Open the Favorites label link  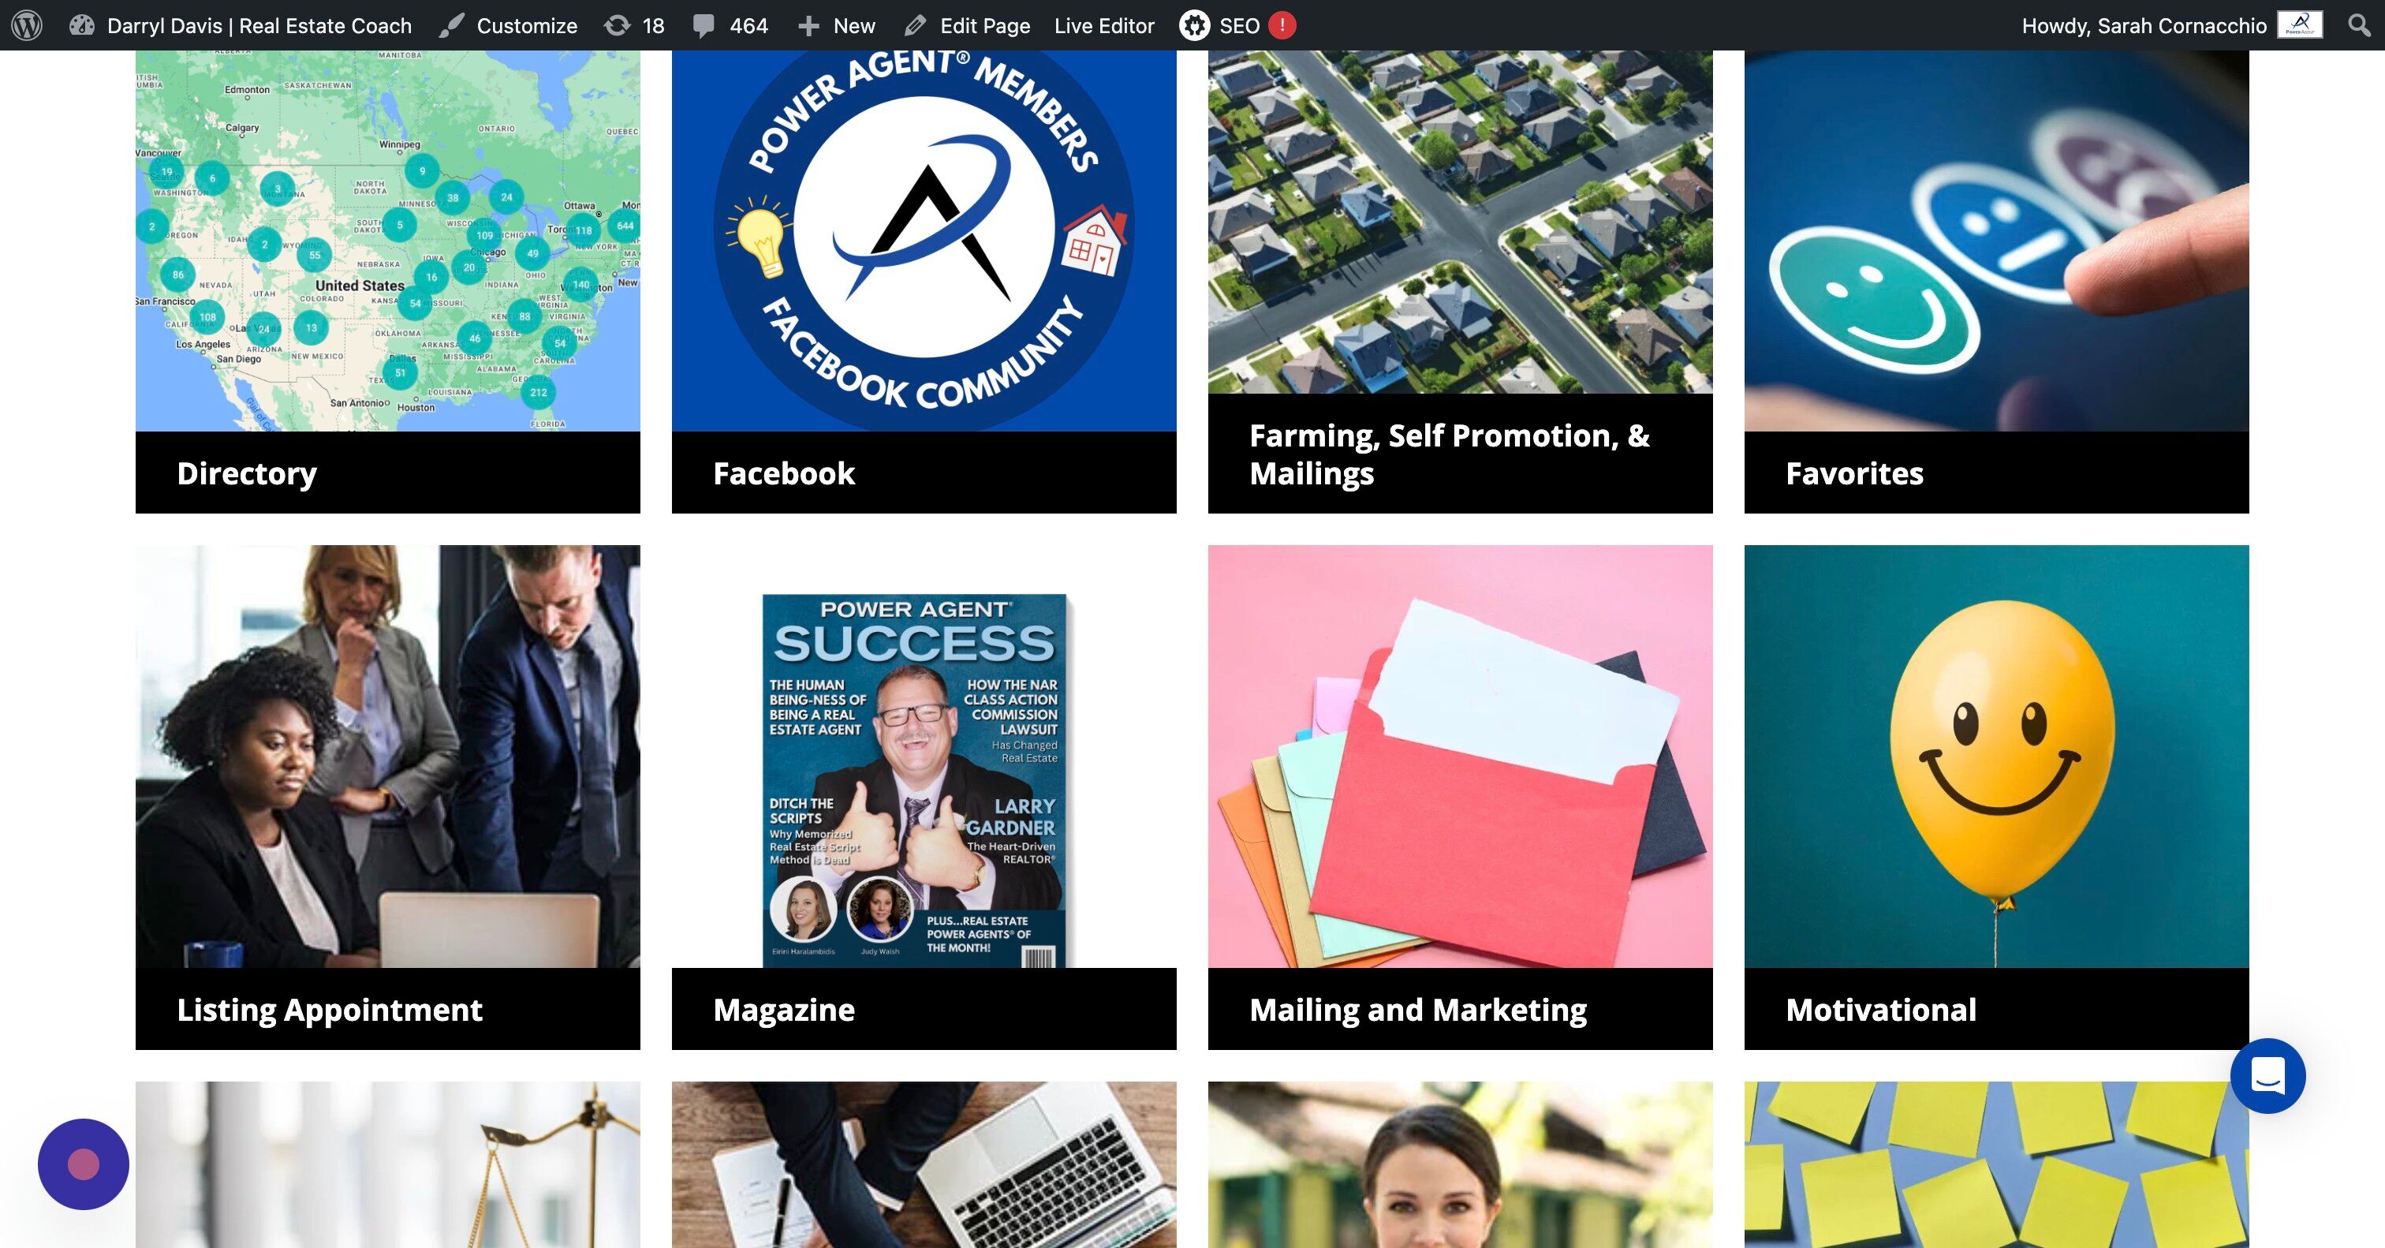pyautogui.click(x=1854, y=473)
